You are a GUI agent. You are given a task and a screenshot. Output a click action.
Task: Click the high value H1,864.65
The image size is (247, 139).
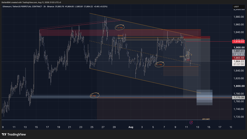pyautogui.click(x=69, y=7)
